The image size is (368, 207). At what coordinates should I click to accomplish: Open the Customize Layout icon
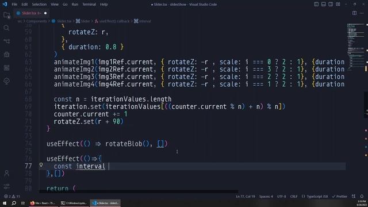[338, 4]
